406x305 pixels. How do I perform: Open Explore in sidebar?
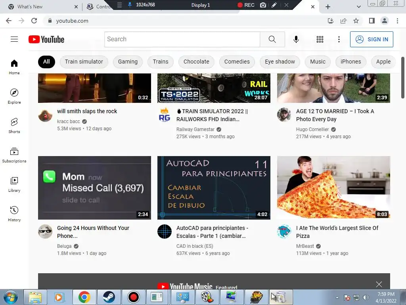(x=14, y=97)
